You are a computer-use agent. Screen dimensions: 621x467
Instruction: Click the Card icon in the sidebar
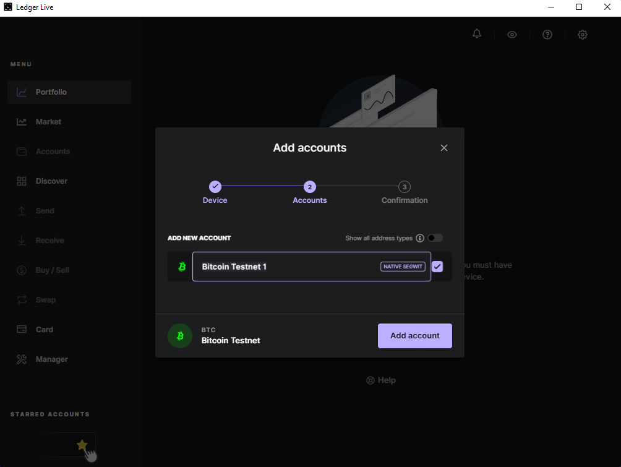[x=22, y=330]
